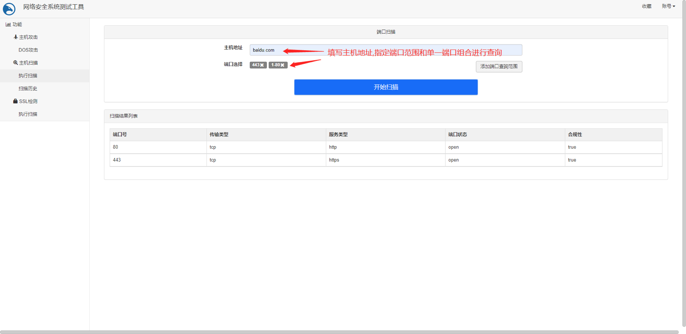
Task: Click the SSL检测 lock icon
Action: tap(15, 101)
